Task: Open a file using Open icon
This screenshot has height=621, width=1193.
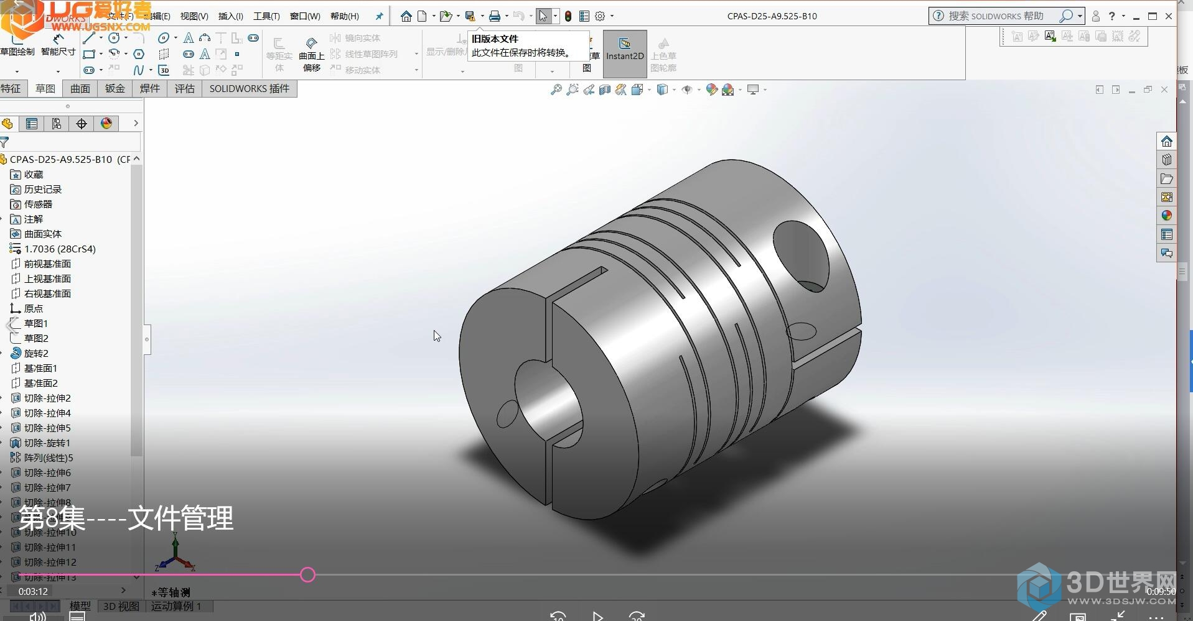Action: coord(446,16)
